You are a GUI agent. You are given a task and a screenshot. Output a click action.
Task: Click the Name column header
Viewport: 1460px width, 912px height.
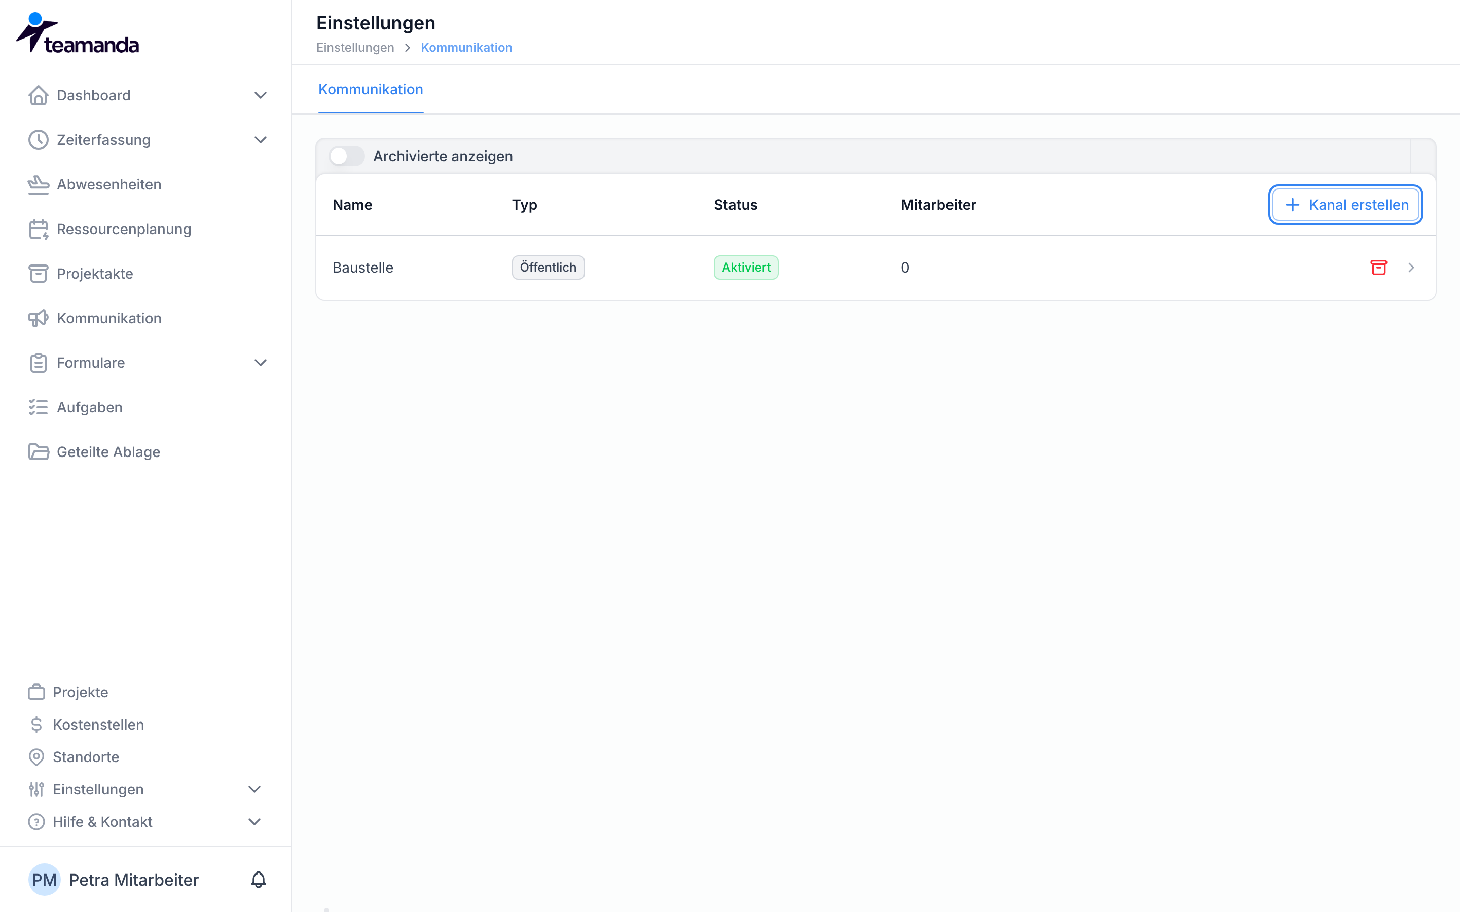[x=352, y=205]
